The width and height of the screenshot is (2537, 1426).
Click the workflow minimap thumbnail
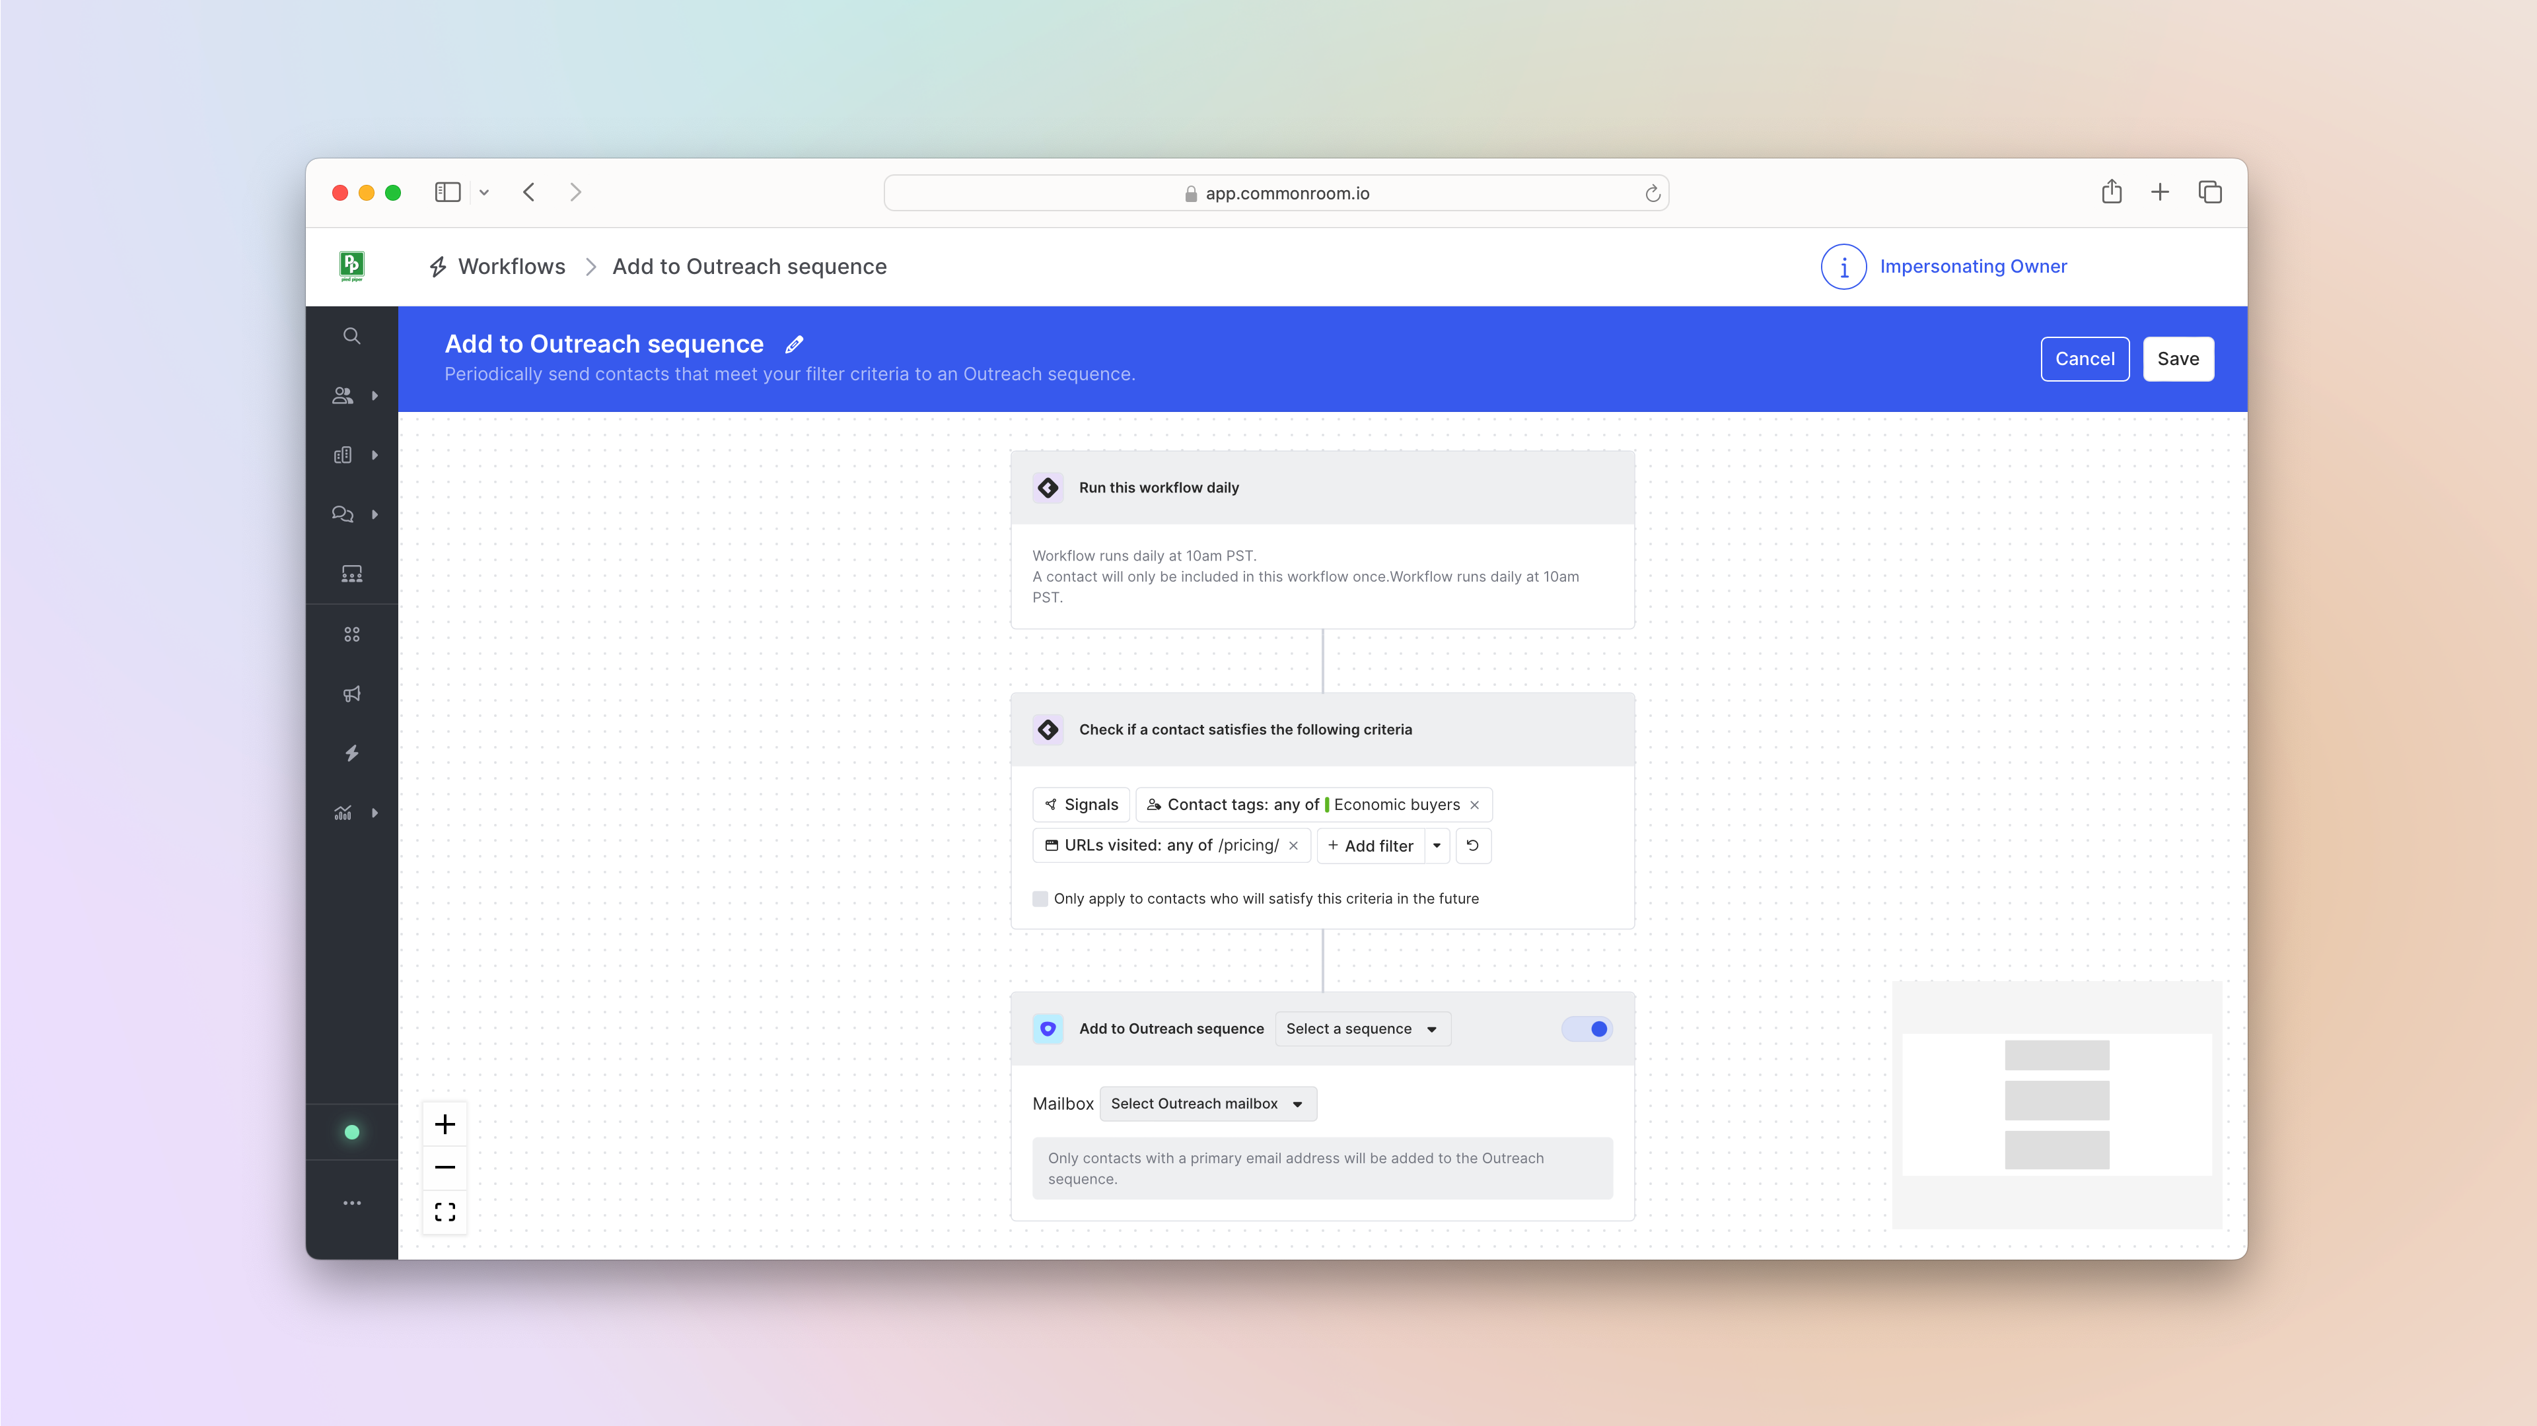pos(2056,1103)
